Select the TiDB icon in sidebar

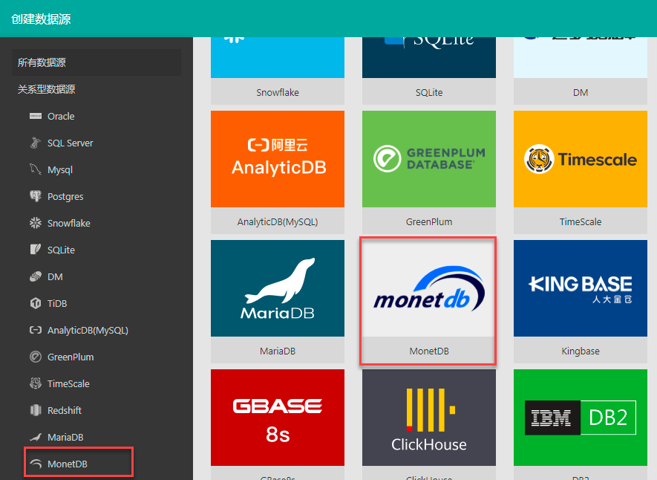[35, 304]
